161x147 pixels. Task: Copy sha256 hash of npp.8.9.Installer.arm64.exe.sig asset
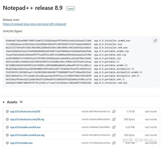click(x=114, y=135)
